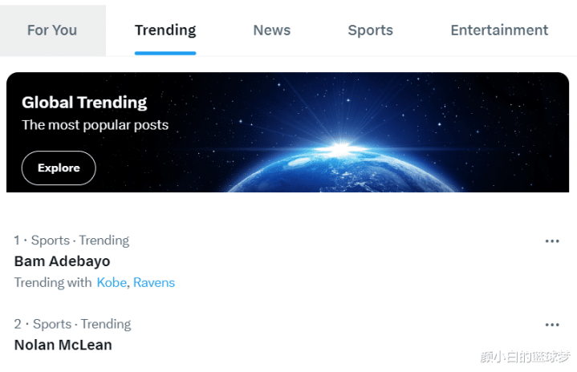Switch to the Entertainment tab

pos(499,30)
